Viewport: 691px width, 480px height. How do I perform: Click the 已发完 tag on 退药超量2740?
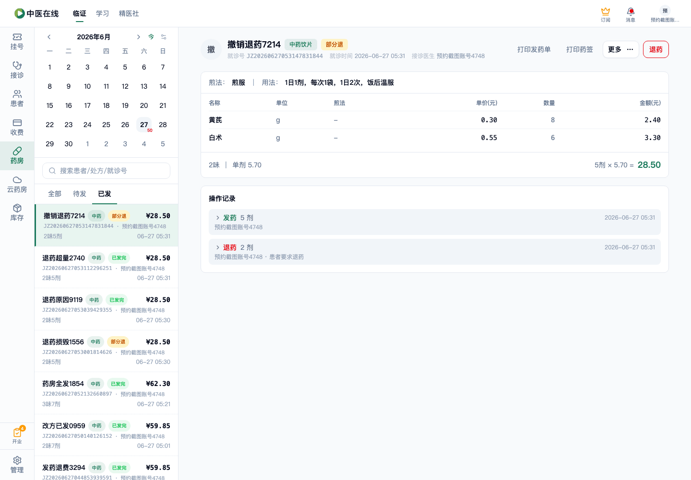tap(119, 258)
